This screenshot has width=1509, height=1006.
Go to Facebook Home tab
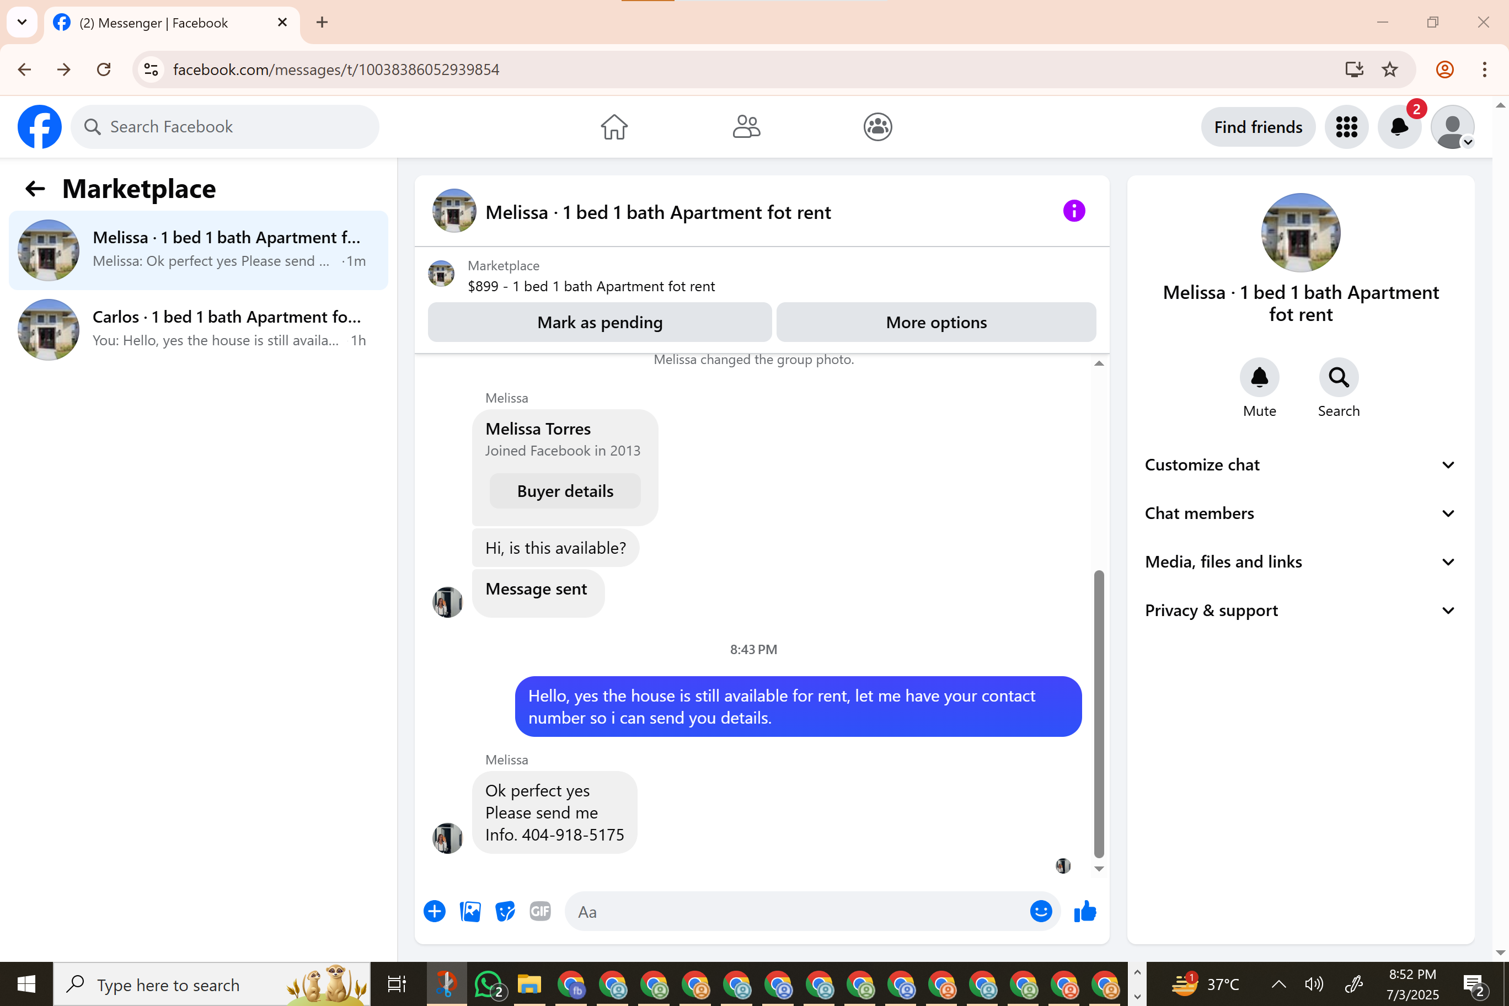coord(614,127)
